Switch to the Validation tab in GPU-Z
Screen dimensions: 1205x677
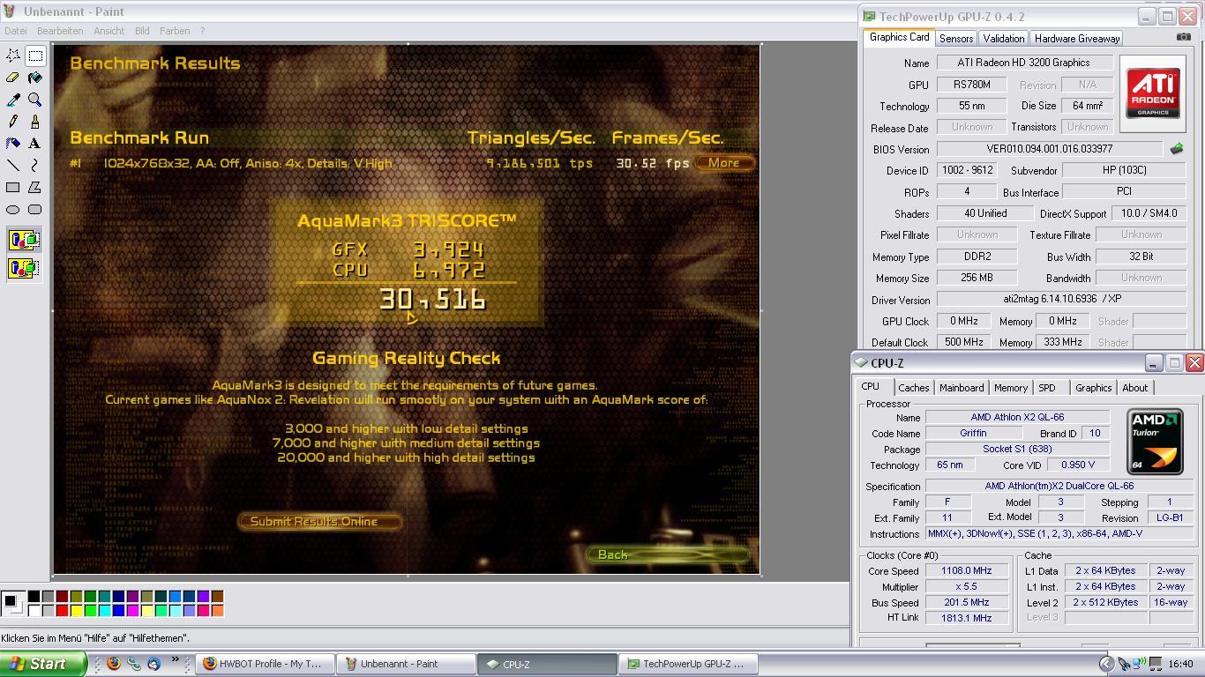point(1004,39)
